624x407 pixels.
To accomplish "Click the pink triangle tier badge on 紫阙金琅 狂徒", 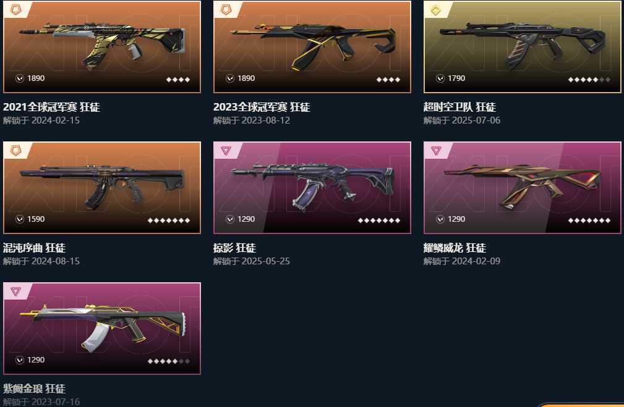I will 15,292.
